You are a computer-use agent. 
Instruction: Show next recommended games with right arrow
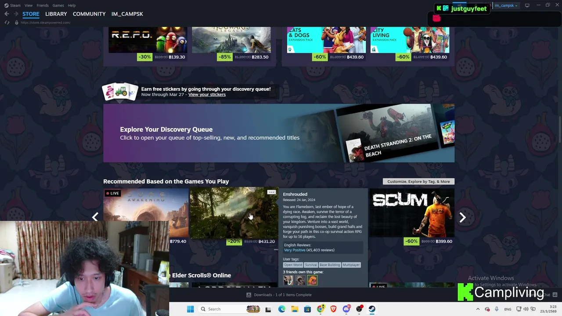click(462, 217)
